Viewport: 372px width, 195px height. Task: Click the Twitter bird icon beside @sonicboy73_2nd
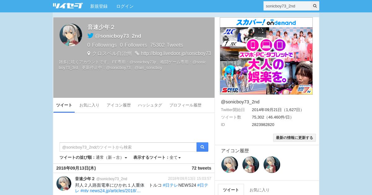[90, 36]
